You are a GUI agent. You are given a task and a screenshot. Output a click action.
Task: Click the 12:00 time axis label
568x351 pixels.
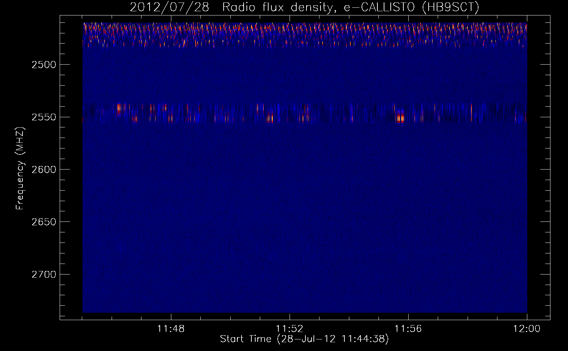[527, 329]
